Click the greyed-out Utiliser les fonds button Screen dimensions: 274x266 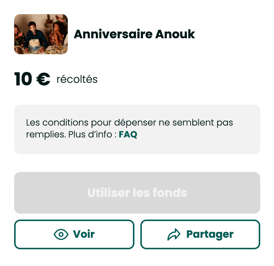(137, 193)
